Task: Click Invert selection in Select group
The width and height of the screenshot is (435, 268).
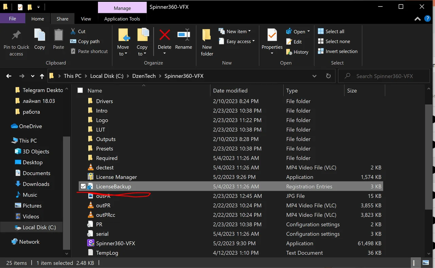Action: coord(337,51)
